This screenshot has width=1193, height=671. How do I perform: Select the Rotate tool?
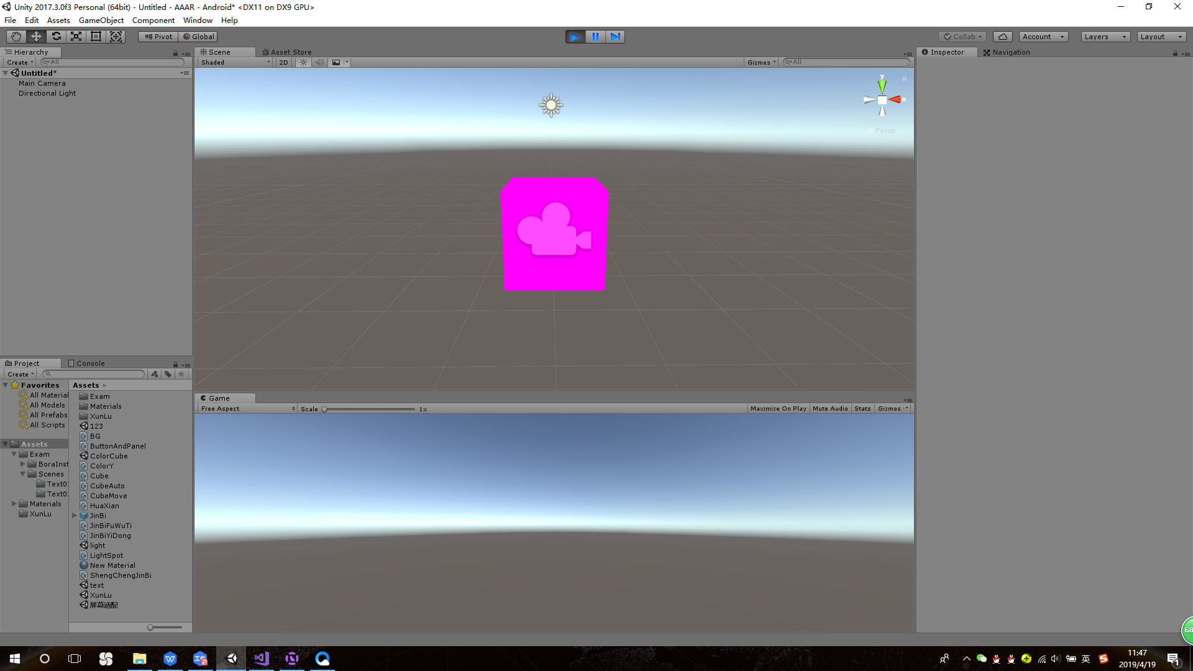[56, 36]
